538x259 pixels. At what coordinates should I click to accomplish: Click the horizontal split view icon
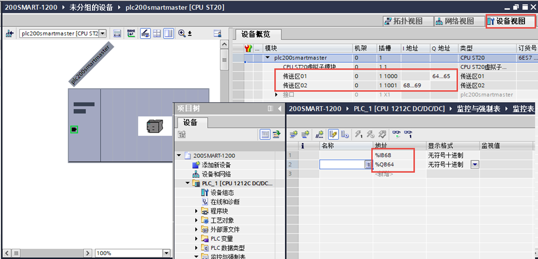pyautogui.click(x=157, y=33)
